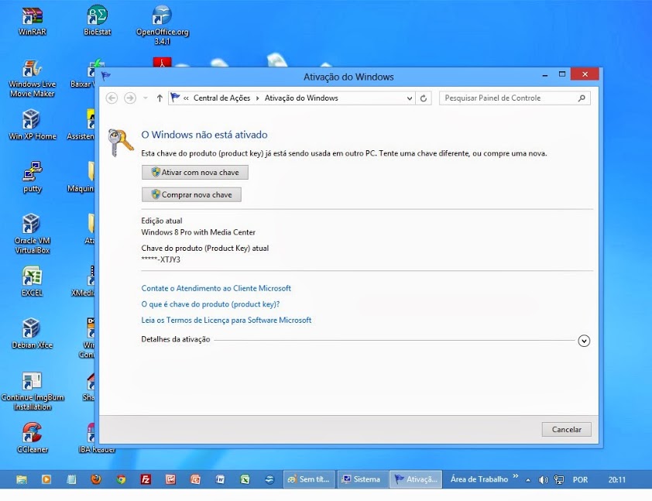This screenshot has width=652, height=501.
Task: Click the Ativar com nova chave button
Action: pyautogui.click(x=195, y=172)
